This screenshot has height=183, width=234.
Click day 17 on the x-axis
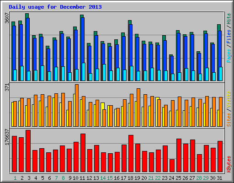tap(123, 178)
